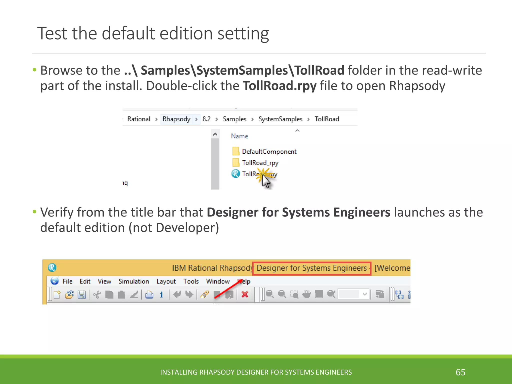
Task: Click the explorer vertical scrollbar track
Action: click(x=215, y=164)
